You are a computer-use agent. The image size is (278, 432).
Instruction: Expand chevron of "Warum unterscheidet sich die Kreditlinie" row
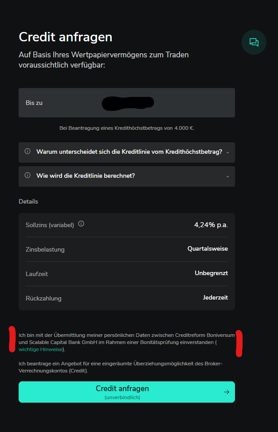point(227,152)
